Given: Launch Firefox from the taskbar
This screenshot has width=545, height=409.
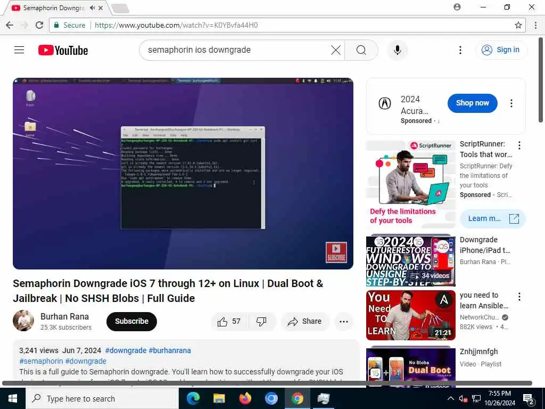Looking at the screenshot, I should [x=245, y=398].
